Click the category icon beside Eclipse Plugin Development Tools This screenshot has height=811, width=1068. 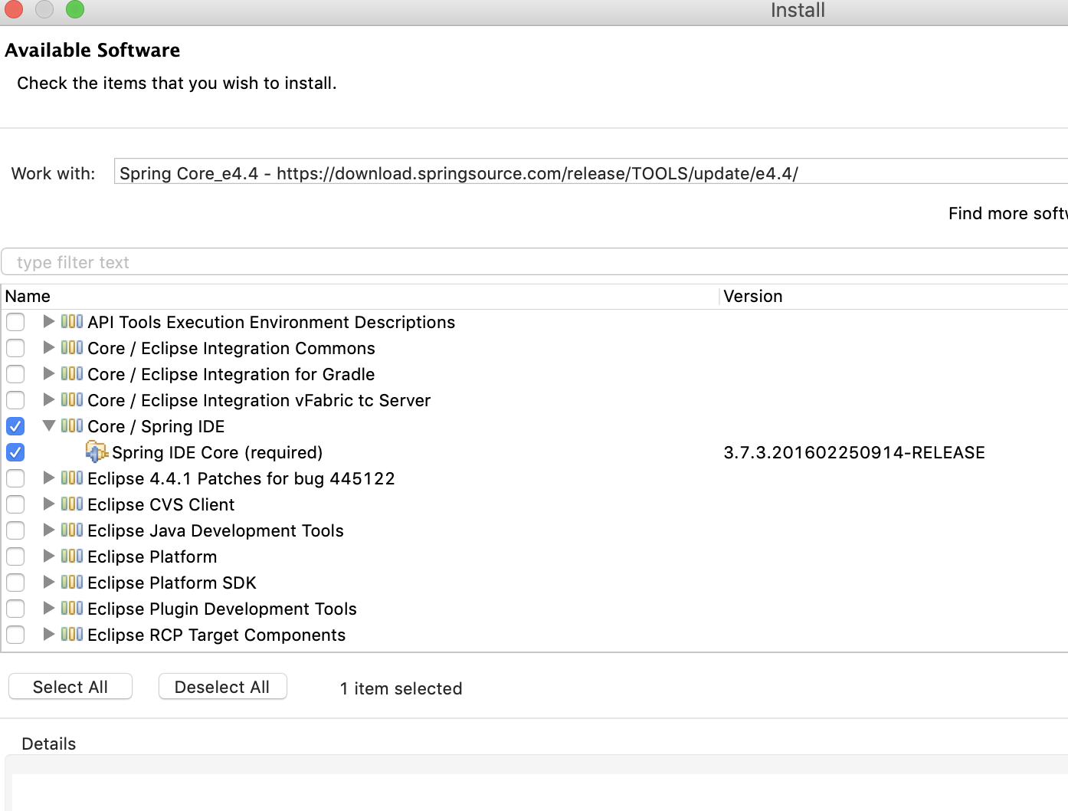tap(72, 608)
